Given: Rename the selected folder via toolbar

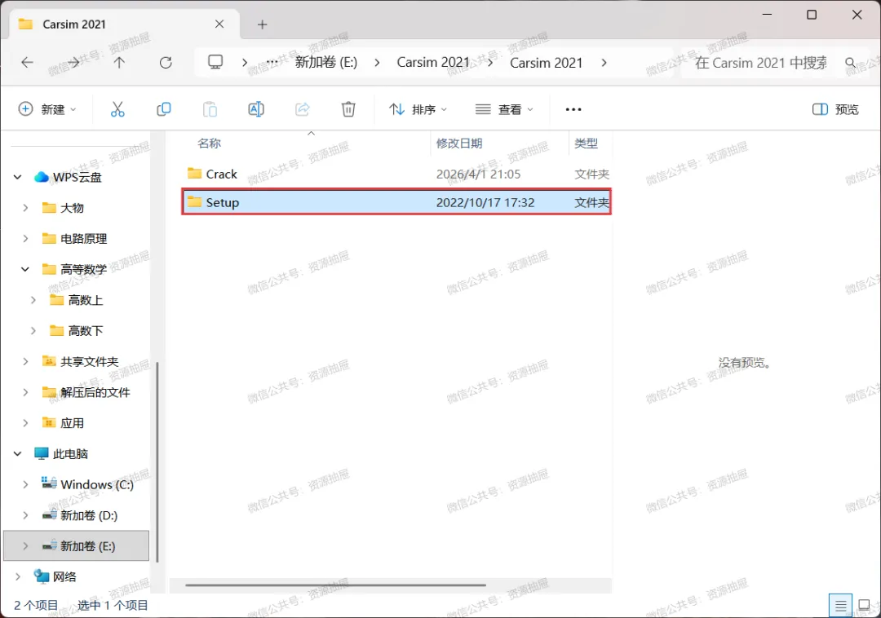Looking at the screenshot, I should click(256, 109).
